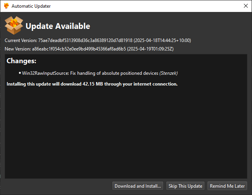This screenshot has width=252, height=195.
Task: Choose Skip This Update
Action: click(x=185, y=186)
